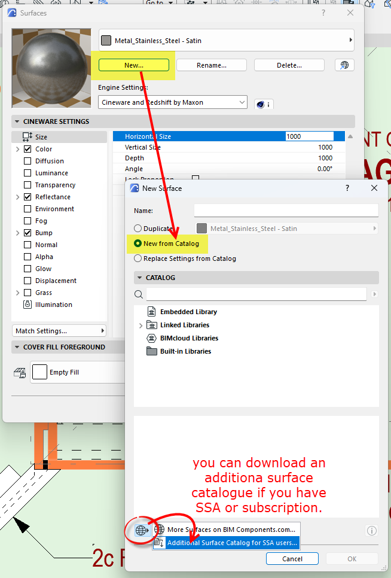Choose More Surfaces on BIM Components.com
Viewport: 391px width, 578px height.
pyautogui.click(x=227, y=530)
